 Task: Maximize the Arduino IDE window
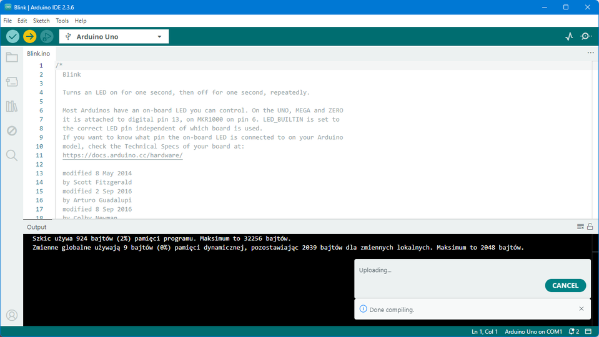pos(566,7)
